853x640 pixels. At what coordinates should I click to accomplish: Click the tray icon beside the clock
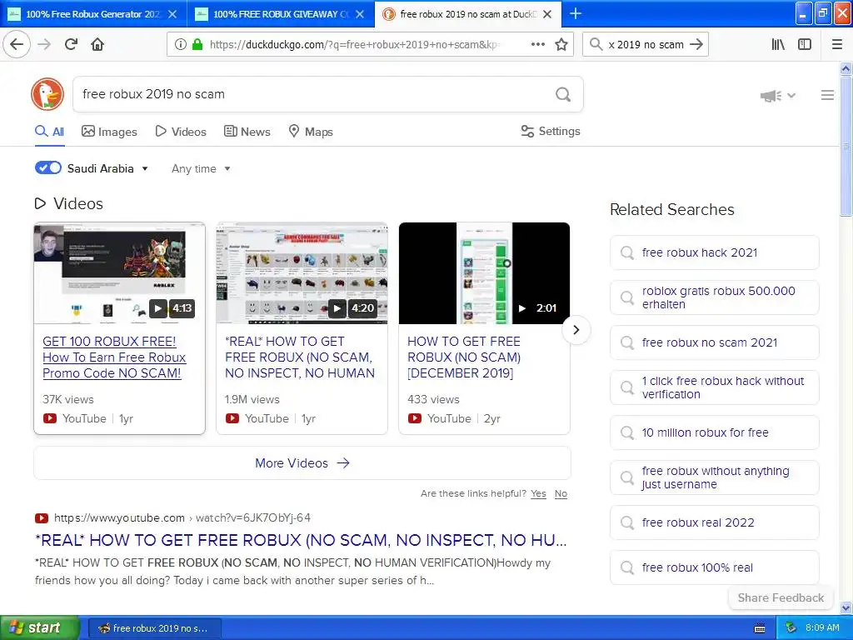[x=791, y=628]
